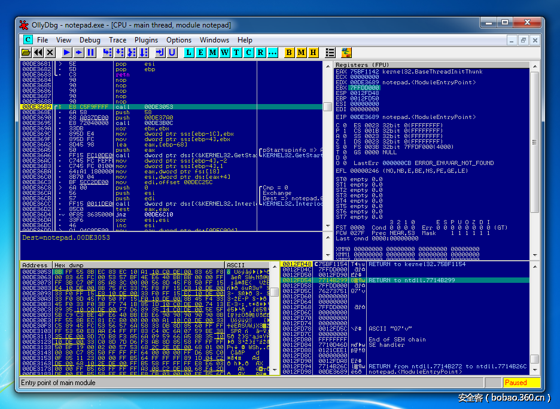560x409 pixels.
Task: Click the Open executable folder icon
Action: click(26, 53)
